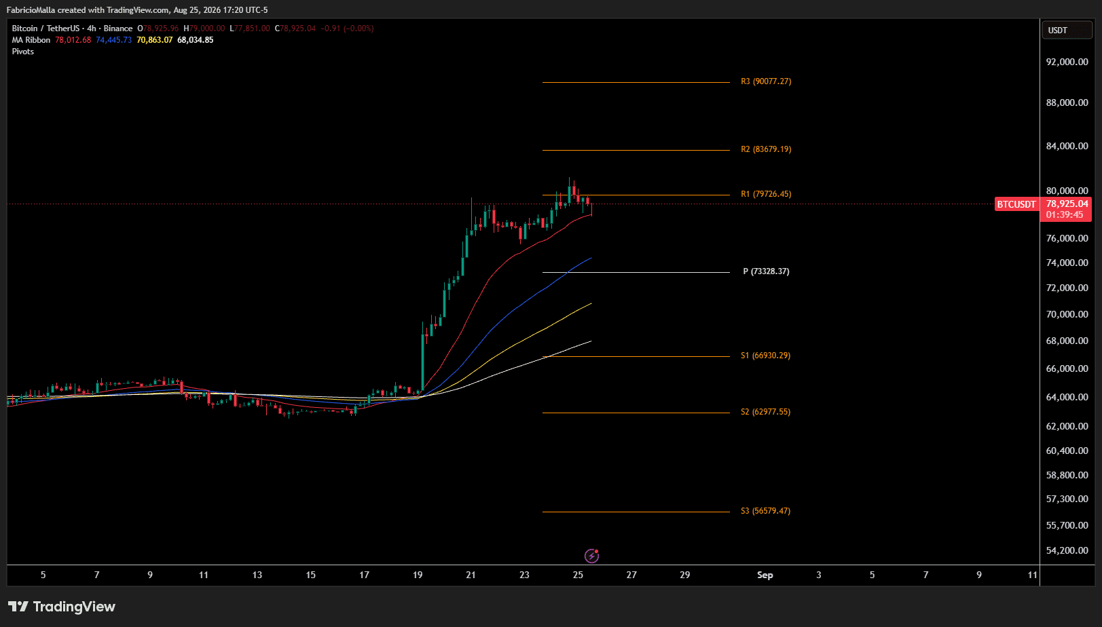Click date 17 on the time axis

[365, 575]
